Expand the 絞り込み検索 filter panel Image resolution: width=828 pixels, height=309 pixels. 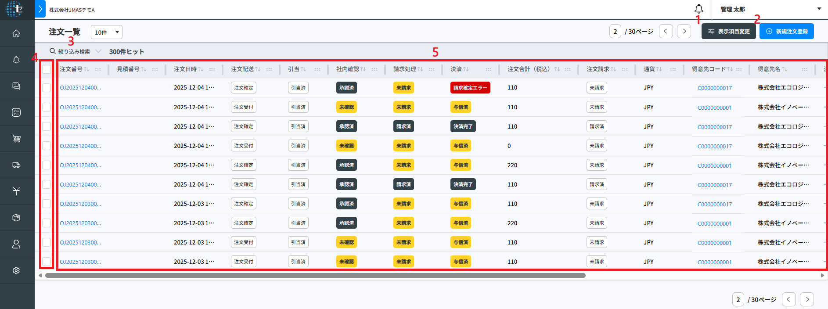click(x=75, y=51)
